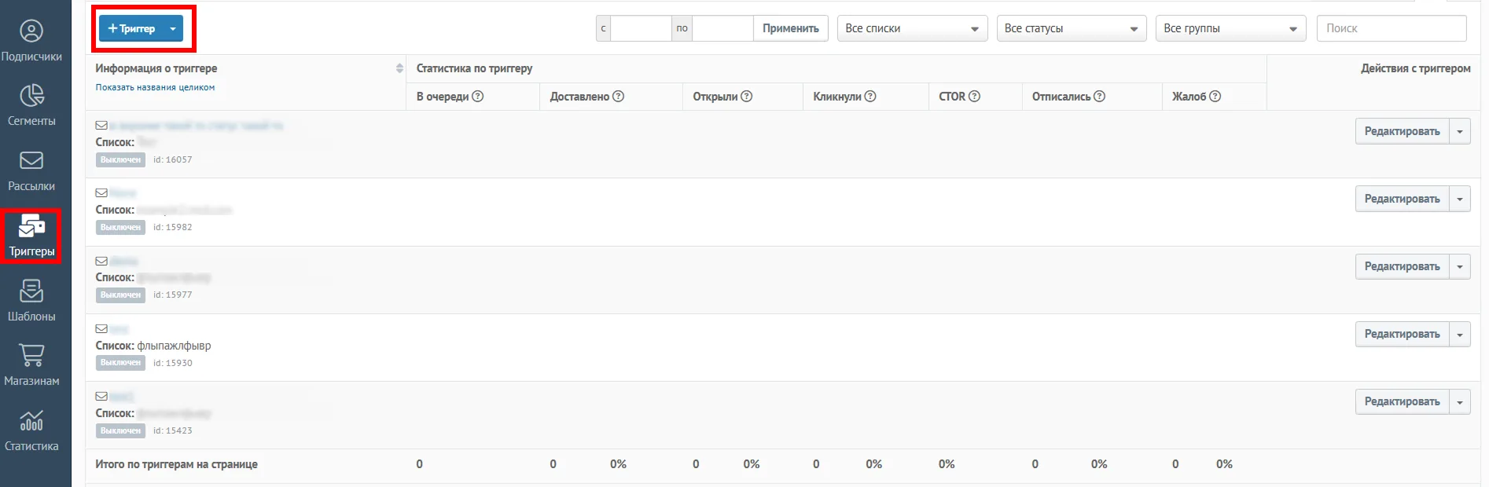Click the Применить button
The image size is (1489, 487).
pyautogui.click(x=791, y=28)
